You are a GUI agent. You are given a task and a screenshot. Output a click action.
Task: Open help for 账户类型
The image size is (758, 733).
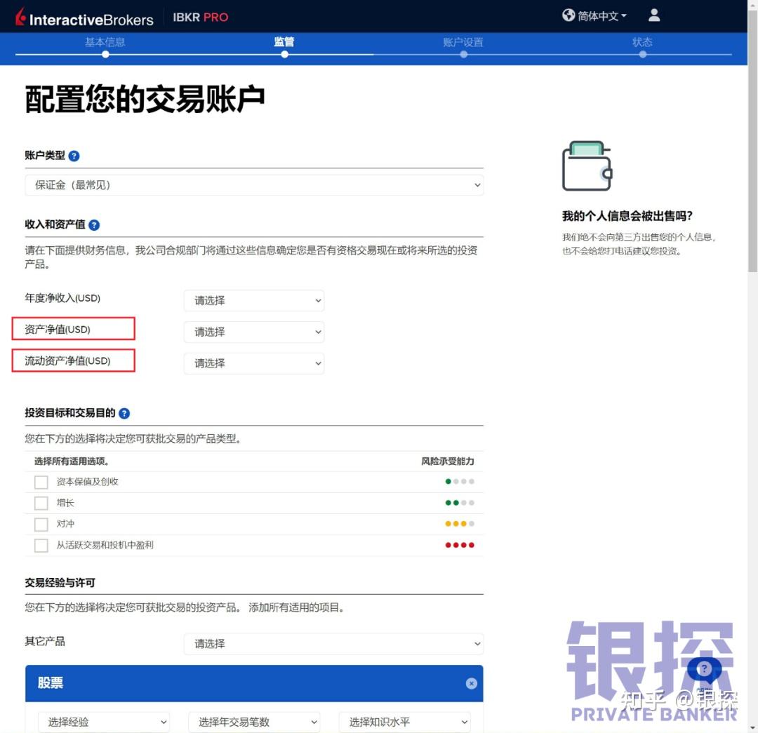(x=74, y=156)
